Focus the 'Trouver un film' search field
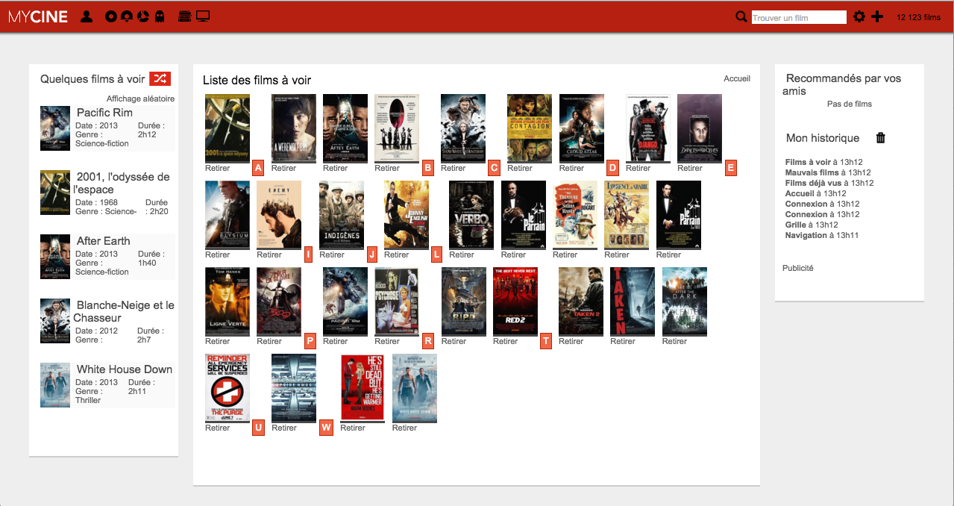 799,17
